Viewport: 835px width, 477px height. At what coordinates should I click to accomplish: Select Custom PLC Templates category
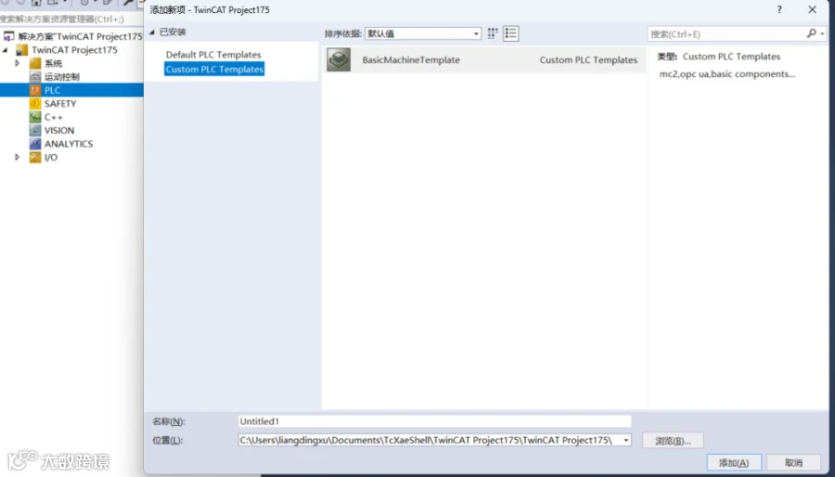[214, 70]
